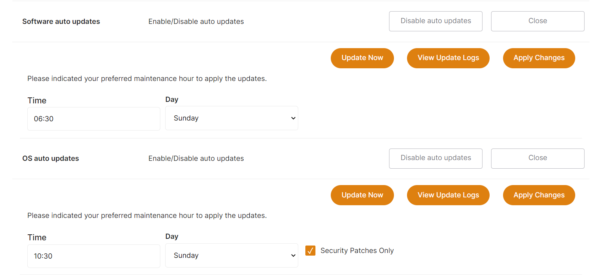Image resolution: width=598 pixels, height=275 pixels.
Task: Open the OS updates Day dropdown
Action: 231,256
